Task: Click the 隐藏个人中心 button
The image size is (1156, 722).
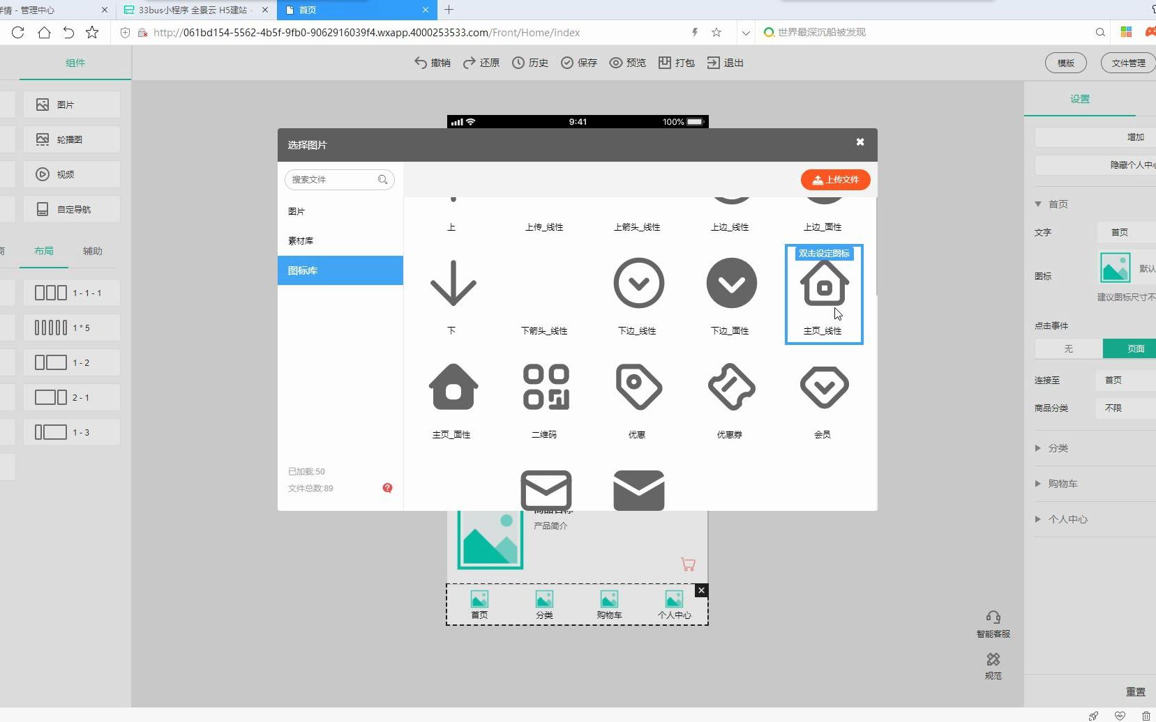Action: click(1095, 165)
